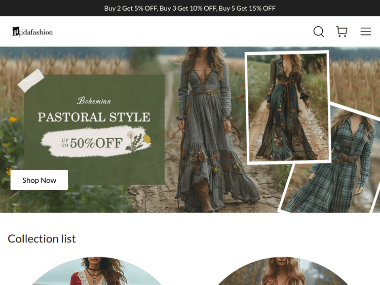
Task: Click the Collection list heading
Action: point(42,238)
